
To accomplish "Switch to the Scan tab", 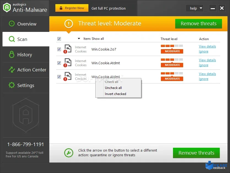I will [26, 39].
